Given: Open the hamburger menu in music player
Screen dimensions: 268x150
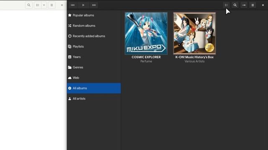Looking at the screenshot, I should pyautogui.click(x=253, y=5).
